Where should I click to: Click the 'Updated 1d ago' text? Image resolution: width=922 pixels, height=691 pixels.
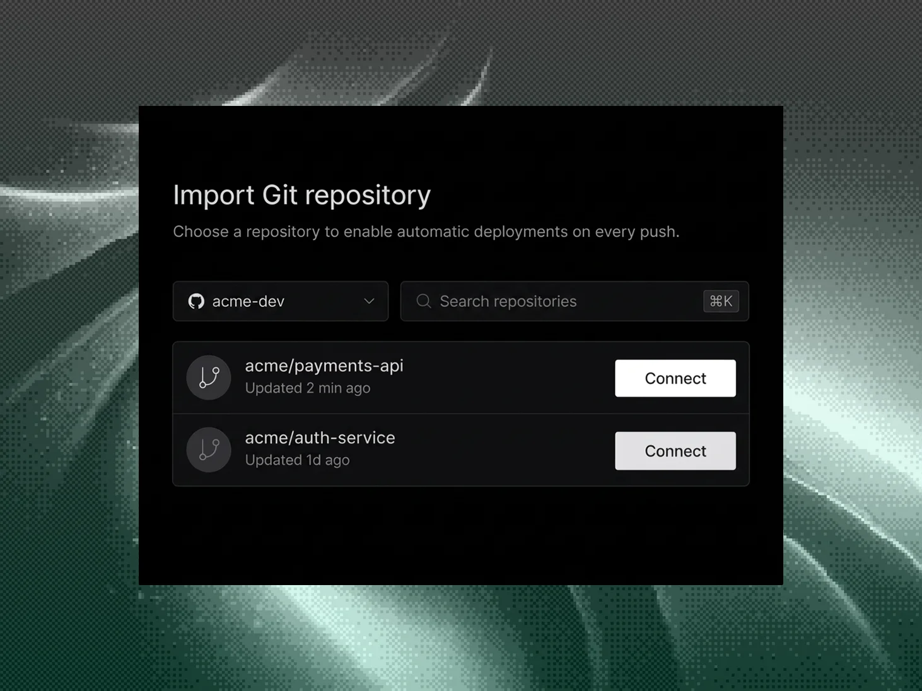coord(297,460)
